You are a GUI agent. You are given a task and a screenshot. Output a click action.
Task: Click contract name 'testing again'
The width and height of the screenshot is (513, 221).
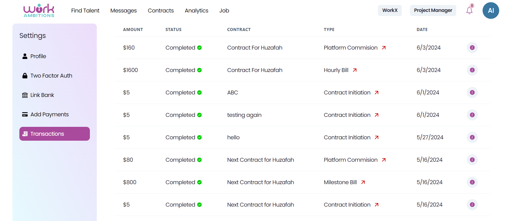coord(244,115)
